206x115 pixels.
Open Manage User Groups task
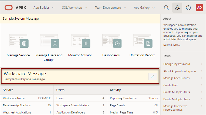[x=176, y=78]
